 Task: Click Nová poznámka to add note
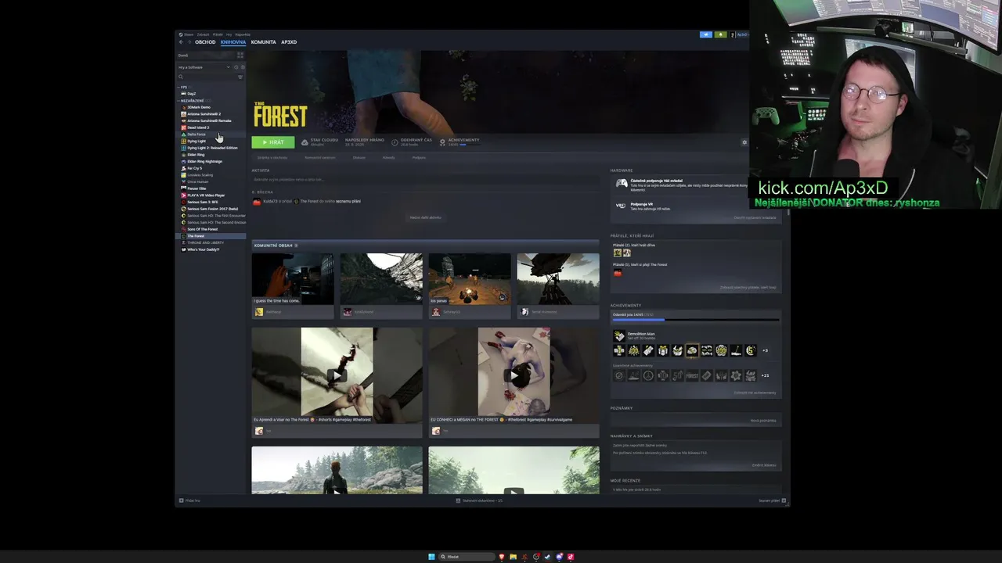pyautogui.click(x=763, y=421)
